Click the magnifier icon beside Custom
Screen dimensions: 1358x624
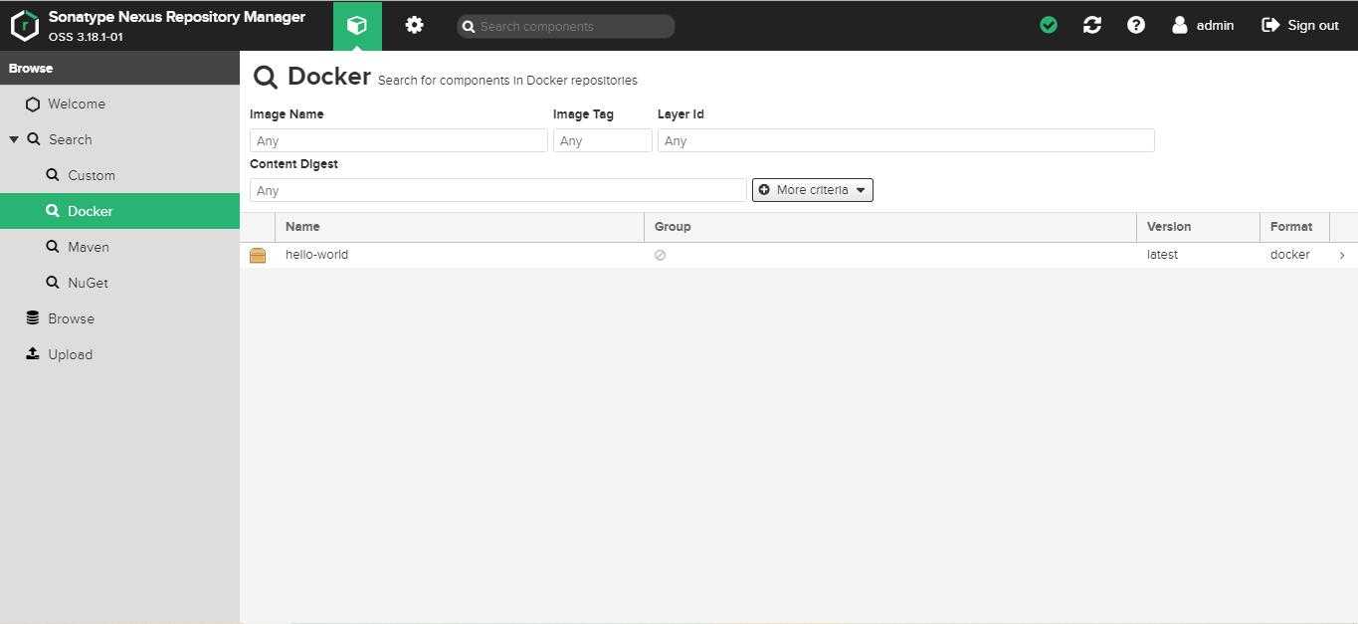click(x=53, y=175)
